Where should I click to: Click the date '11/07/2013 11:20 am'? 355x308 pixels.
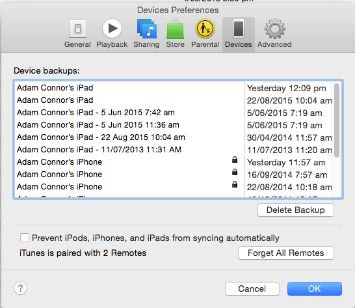coord(289,150)
